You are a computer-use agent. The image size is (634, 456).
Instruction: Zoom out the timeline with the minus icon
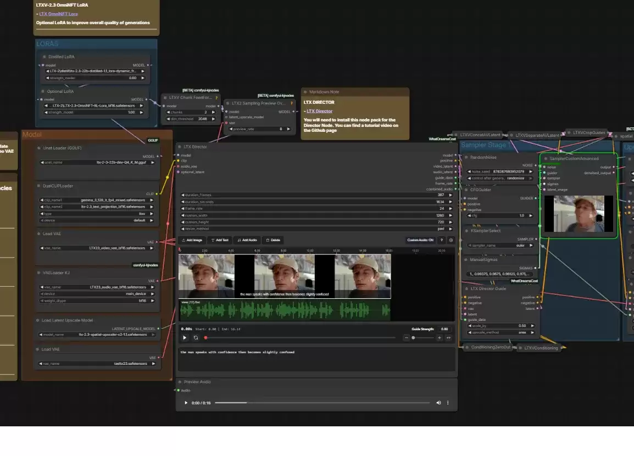tap(407, 337)
